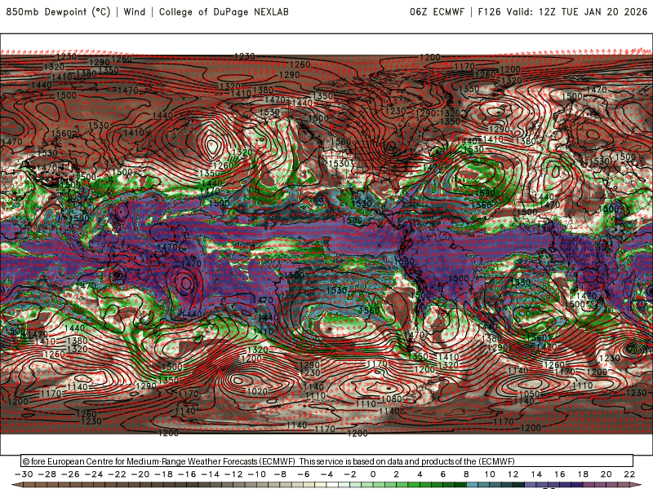Click the -12 value on the color scale

(233, 474)
